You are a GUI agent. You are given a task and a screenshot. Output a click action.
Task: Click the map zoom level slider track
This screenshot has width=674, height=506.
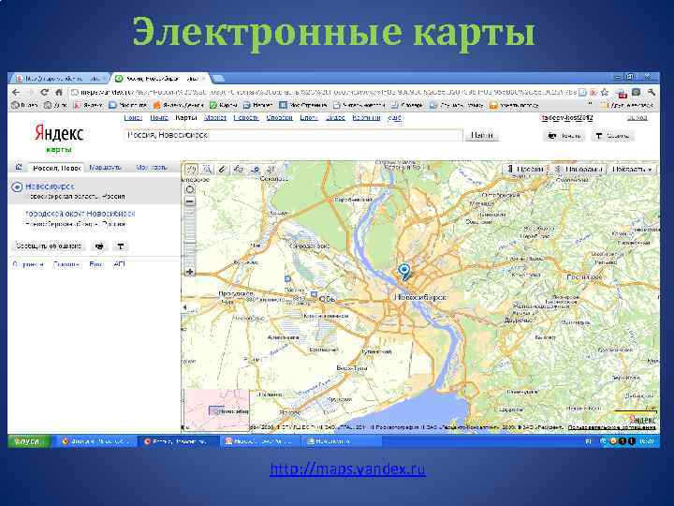189,237
